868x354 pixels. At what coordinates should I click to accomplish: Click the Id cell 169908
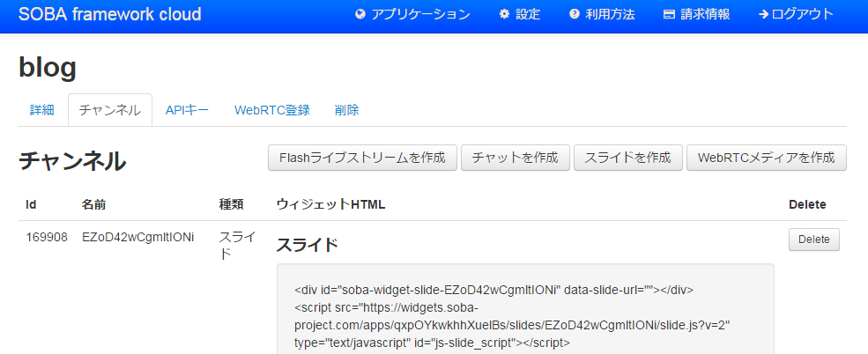47,238
